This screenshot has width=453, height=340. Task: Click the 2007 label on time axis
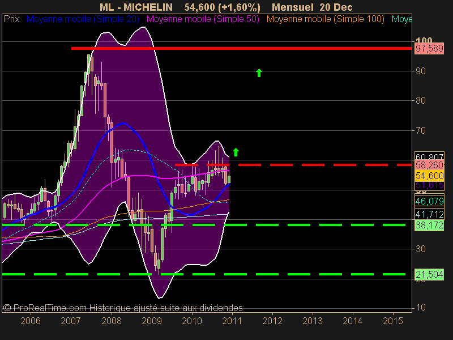[70, 321]
